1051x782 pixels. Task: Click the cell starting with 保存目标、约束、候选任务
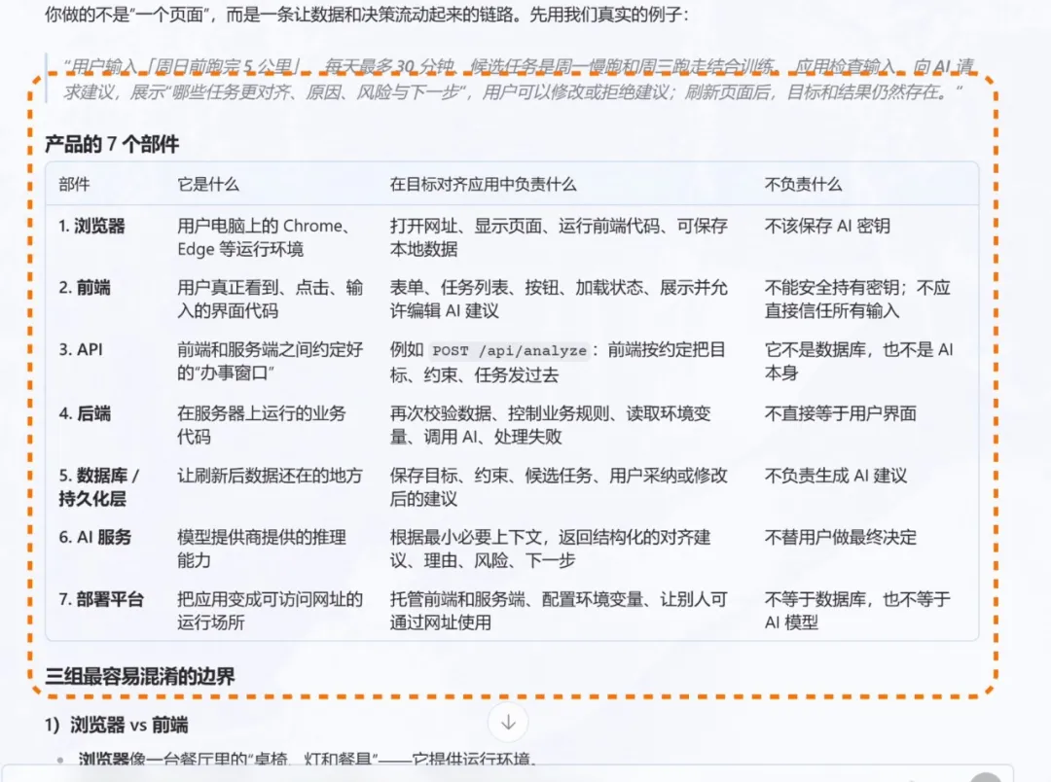[x=559, y=487]
